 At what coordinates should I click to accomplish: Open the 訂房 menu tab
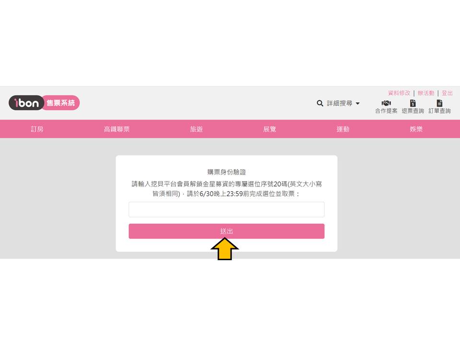click(37, 129)
